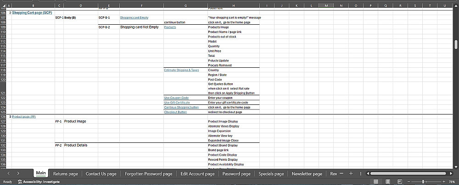Follow the Use Gift Certificate link
Viewport: 459px width, 185px height.
177,103
